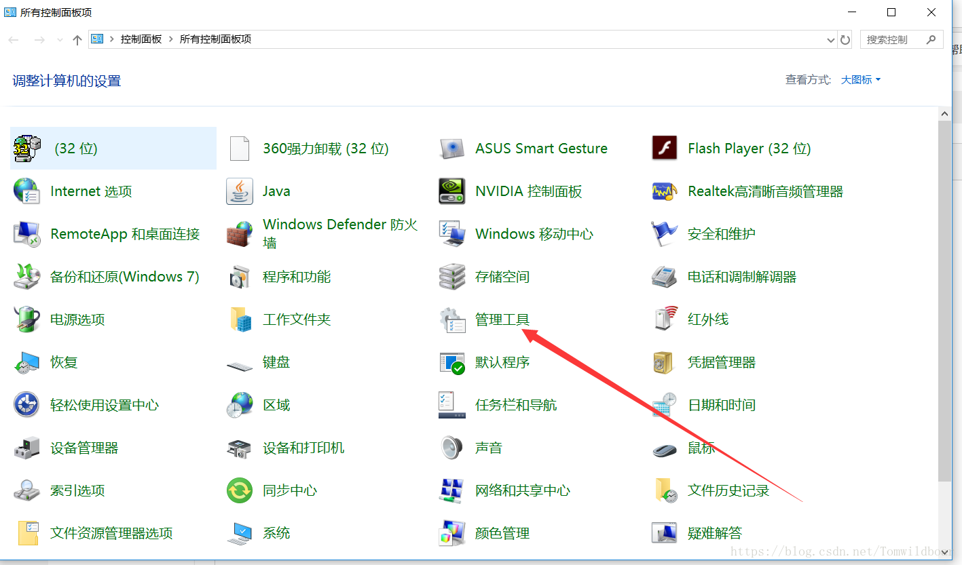Click the scrollbar up arrow

pos(944,113)
